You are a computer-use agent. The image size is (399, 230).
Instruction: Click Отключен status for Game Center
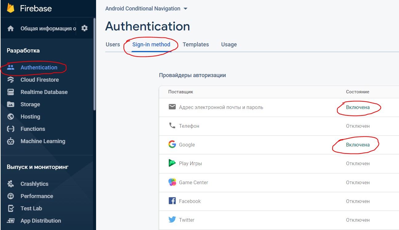[x=358, y=182]
